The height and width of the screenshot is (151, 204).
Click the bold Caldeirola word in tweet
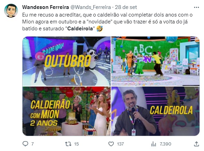(80, 29)
